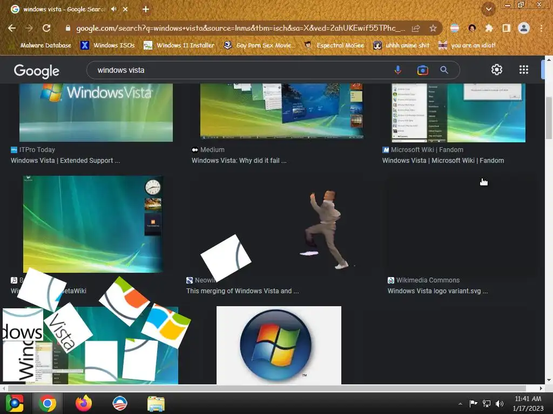The image size is (553, 414).
Task: Open the ITPro Today Windows Vista thumbnail
Action: (96, 113)
